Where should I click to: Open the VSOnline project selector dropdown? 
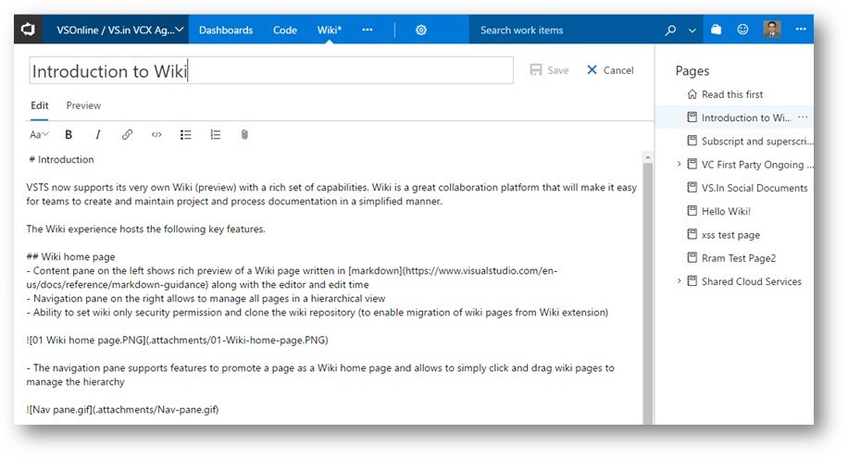[119, 30]
